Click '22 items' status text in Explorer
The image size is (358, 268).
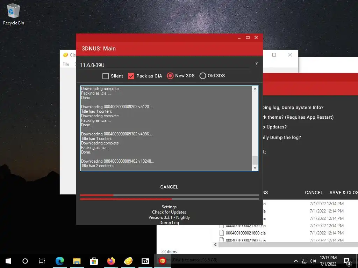(x=169, y=252)
